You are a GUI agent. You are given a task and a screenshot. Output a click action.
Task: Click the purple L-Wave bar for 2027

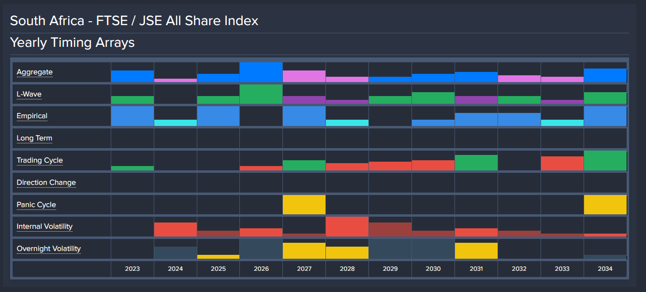pyautogui.click(x=304, y=100)
